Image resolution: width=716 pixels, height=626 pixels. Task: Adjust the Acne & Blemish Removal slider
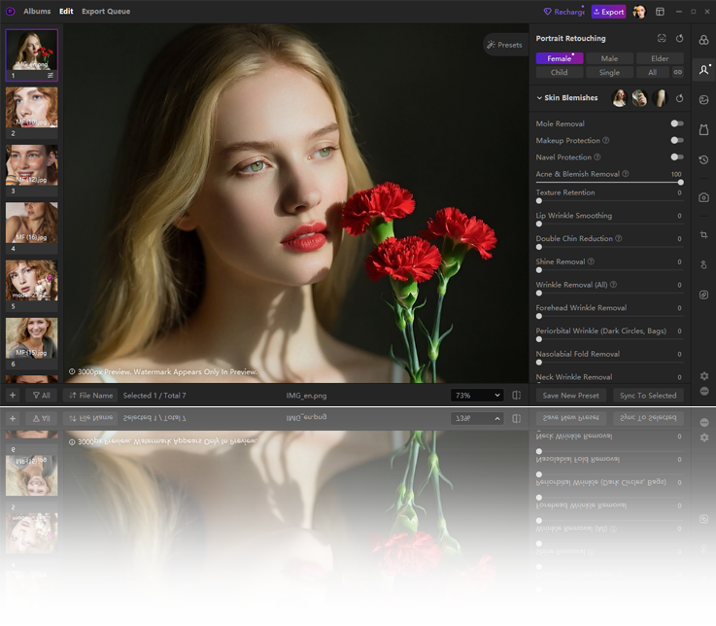pyautogui.click(x=609, y=183)
